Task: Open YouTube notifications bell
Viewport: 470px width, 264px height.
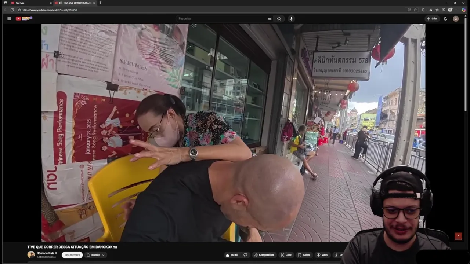Action: click(445, 19)
